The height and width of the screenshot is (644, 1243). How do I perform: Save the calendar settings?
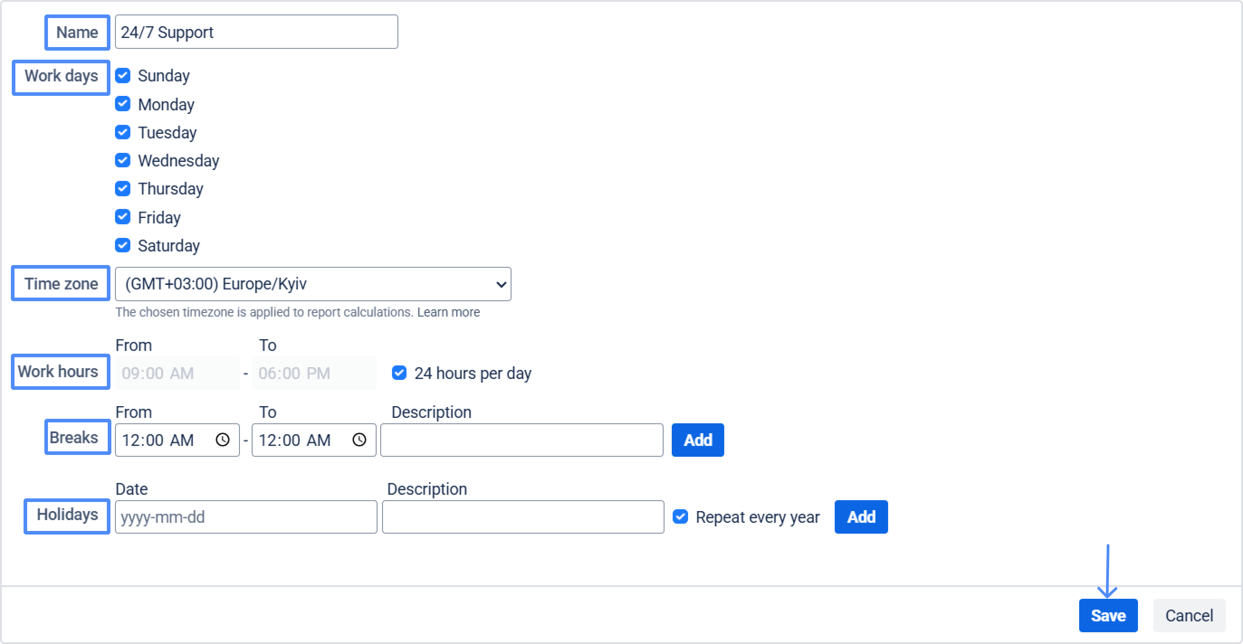click(x=1108, y=615)
